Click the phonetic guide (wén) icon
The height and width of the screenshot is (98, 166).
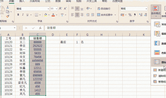[x=62, y=15]
